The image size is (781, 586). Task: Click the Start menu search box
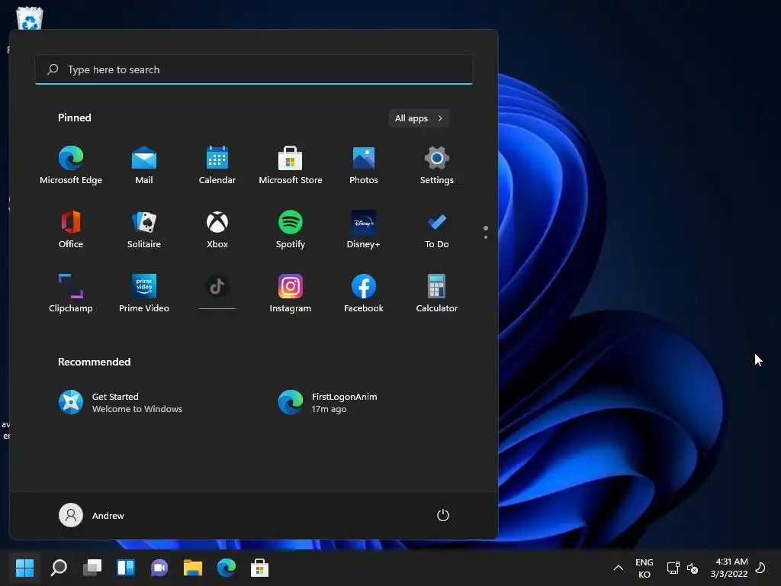(x=254, y=69)
